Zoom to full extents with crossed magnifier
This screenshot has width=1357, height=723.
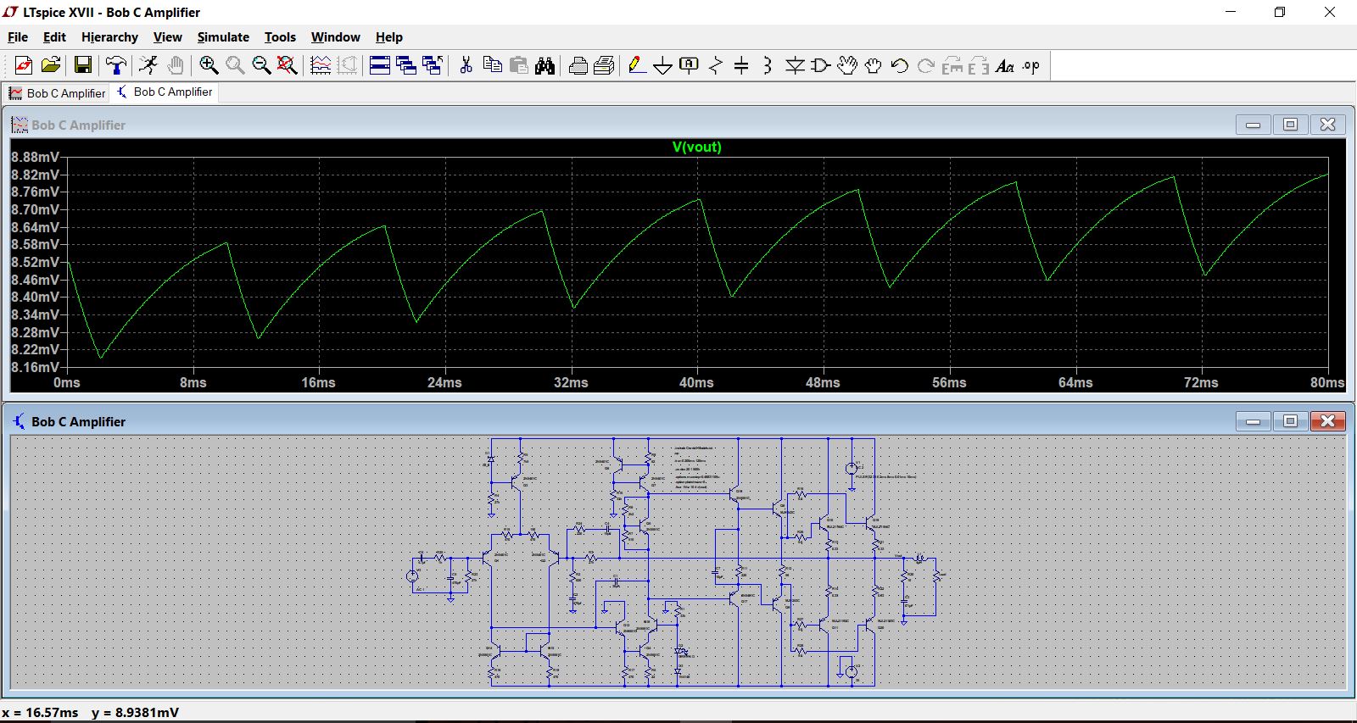(288, 65)
